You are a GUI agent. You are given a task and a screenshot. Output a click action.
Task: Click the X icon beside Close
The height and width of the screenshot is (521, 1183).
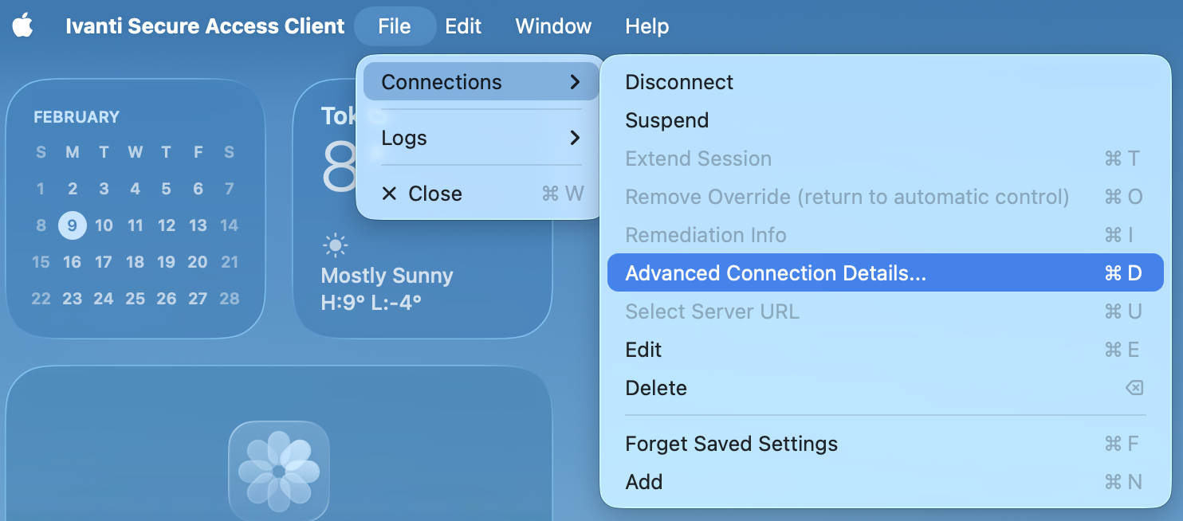pos(389,194)
